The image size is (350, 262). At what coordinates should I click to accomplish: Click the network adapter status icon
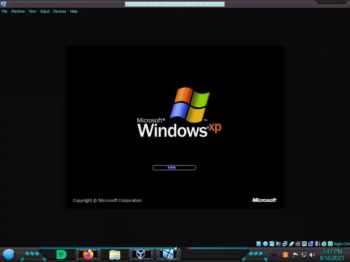click(x=285, y=244)
